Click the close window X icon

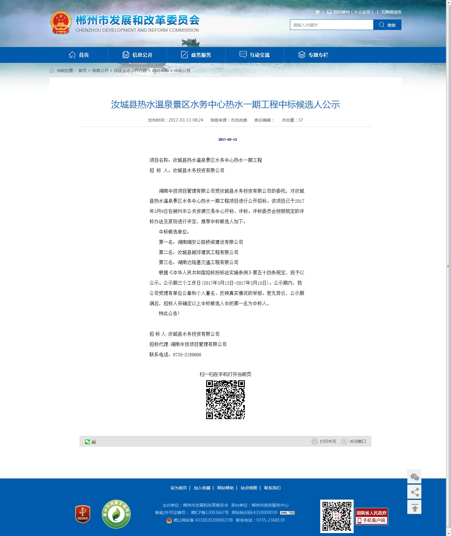coord(344,441)
